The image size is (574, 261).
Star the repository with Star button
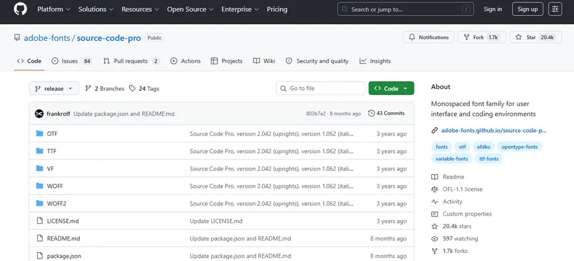(x=536, y=37)
